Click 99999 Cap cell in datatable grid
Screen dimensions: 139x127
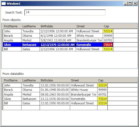tap(103, 90)
